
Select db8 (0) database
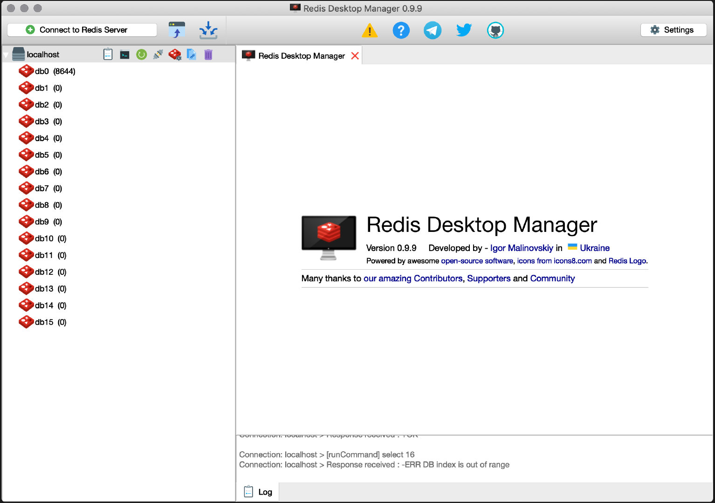tap(41, 205)
